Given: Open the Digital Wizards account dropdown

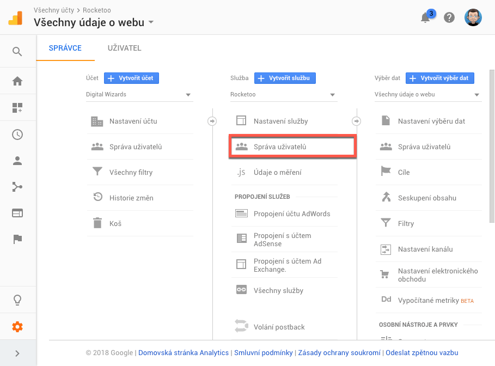Looking at the screenshot, I should [139, 95].
